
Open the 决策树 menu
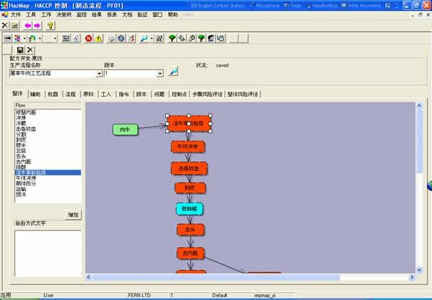[x=64, y=14]
